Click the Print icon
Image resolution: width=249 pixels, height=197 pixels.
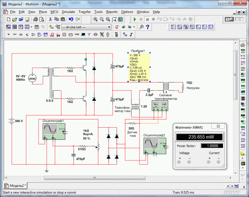tap(35, 19)
